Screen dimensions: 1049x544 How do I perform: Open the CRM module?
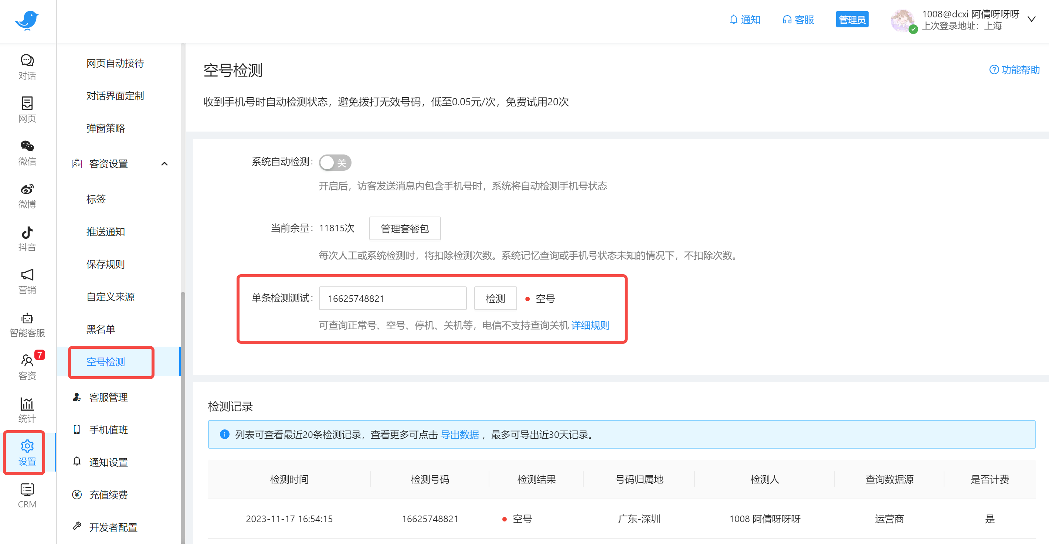(27, 495)
